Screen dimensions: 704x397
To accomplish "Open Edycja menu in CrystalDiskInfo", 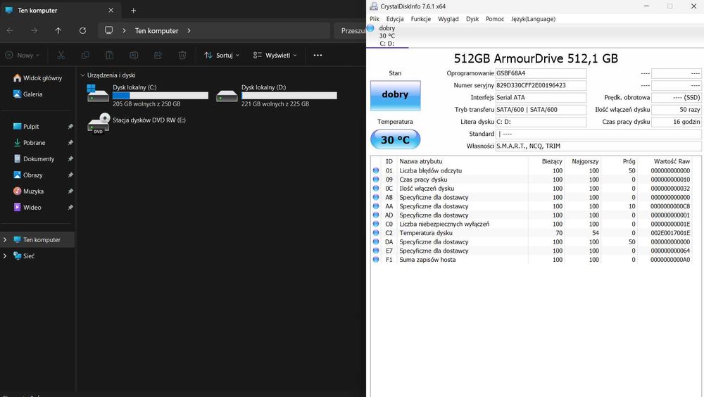I will 395,19.
